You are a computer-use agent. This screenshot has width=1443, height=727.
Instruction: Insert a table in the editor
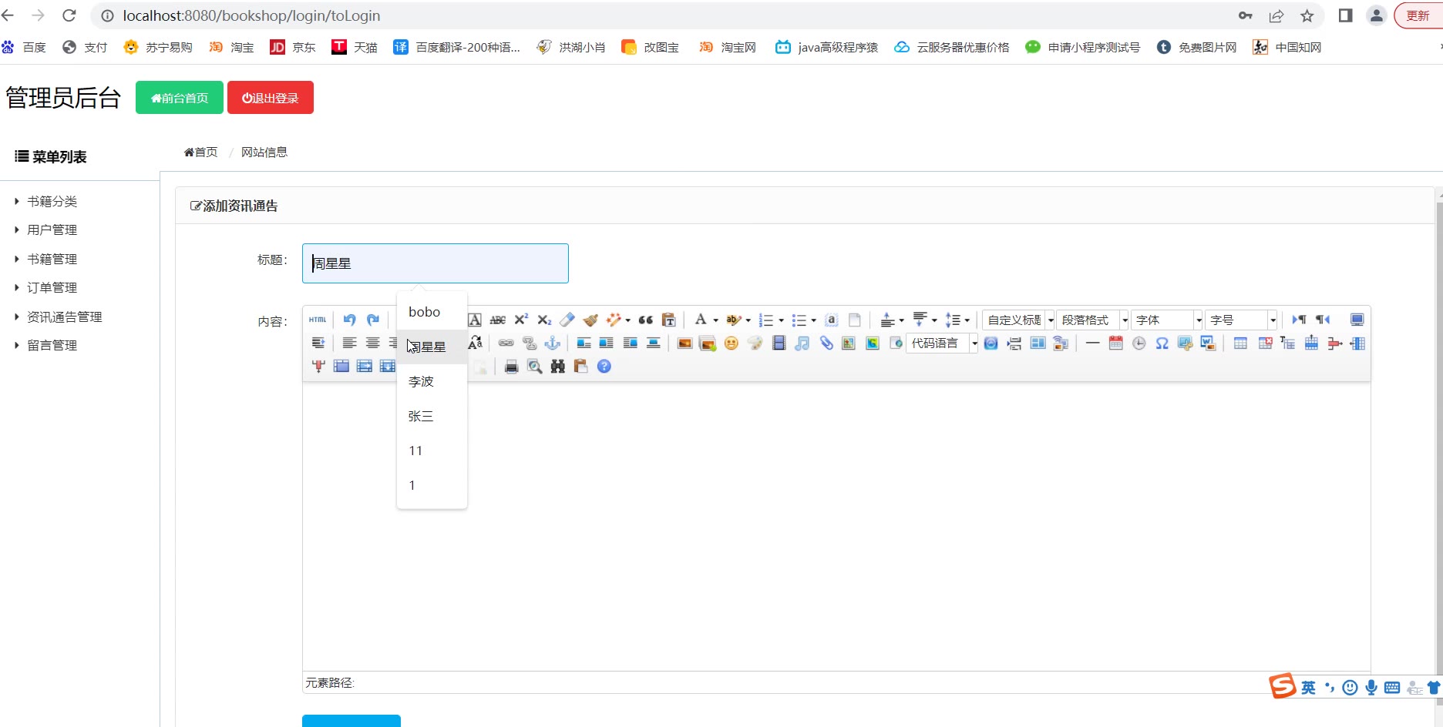pos(1240,343)
